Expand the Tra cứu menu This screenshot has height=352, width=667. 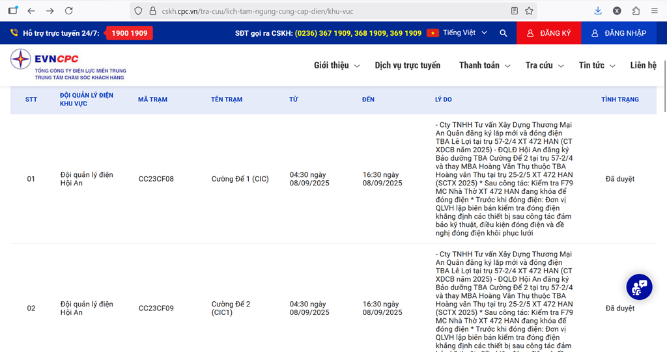[x=544, y=66]
